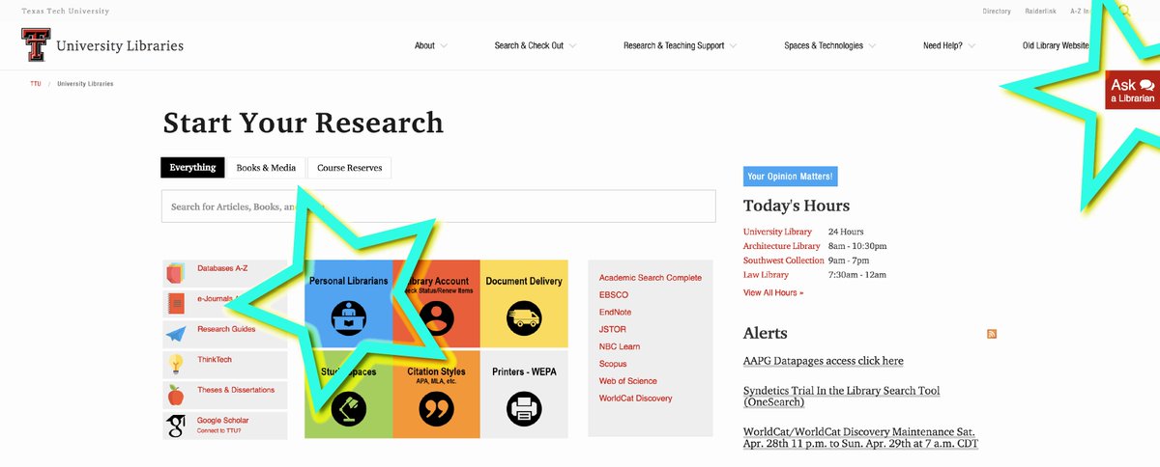
Task: Open the Law Library hours link
Action: coord(766,275)
